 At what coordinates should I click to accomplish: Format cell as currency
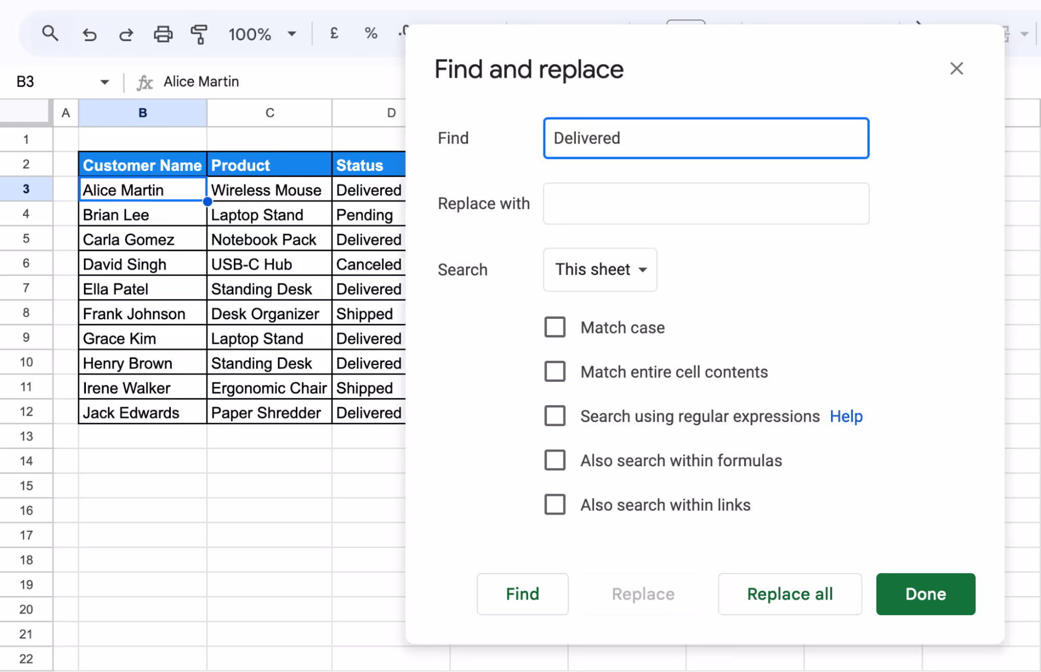(333, 33)
